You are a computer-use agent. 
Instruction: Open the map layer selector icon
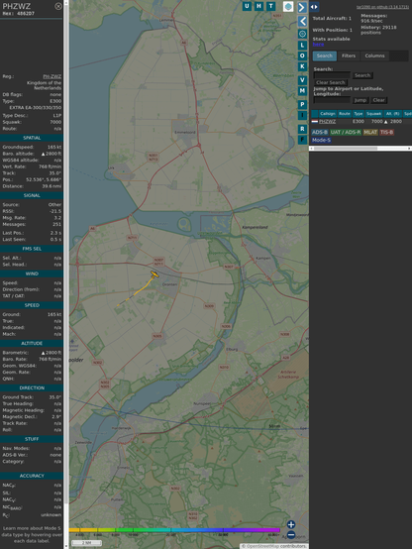tap(288, 6)
